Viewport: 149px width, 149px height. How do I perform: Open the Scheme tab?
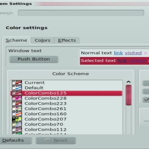coord(16,40)
